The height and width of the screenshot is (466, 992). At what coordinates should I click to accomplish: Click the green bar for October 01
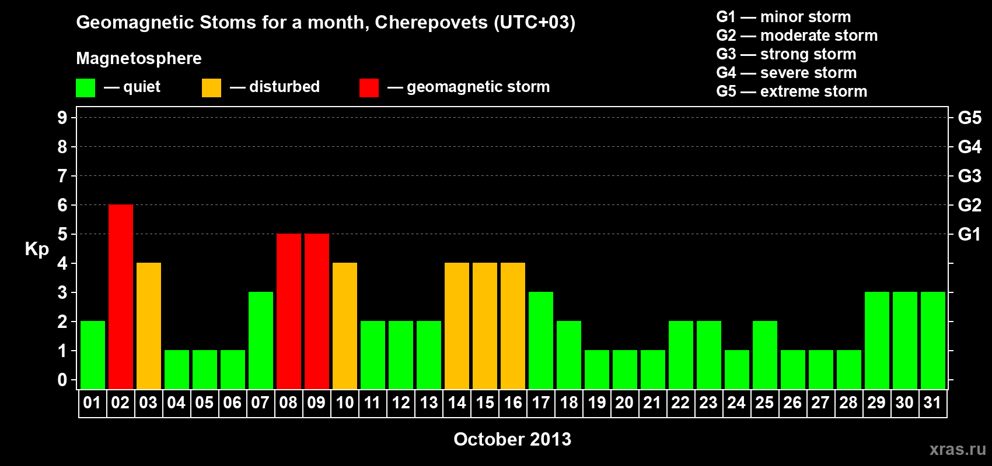click(93, 355)
